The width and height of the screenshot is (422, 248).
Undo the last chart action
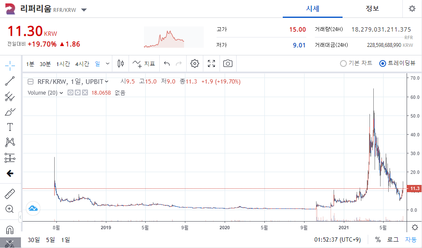167,63
